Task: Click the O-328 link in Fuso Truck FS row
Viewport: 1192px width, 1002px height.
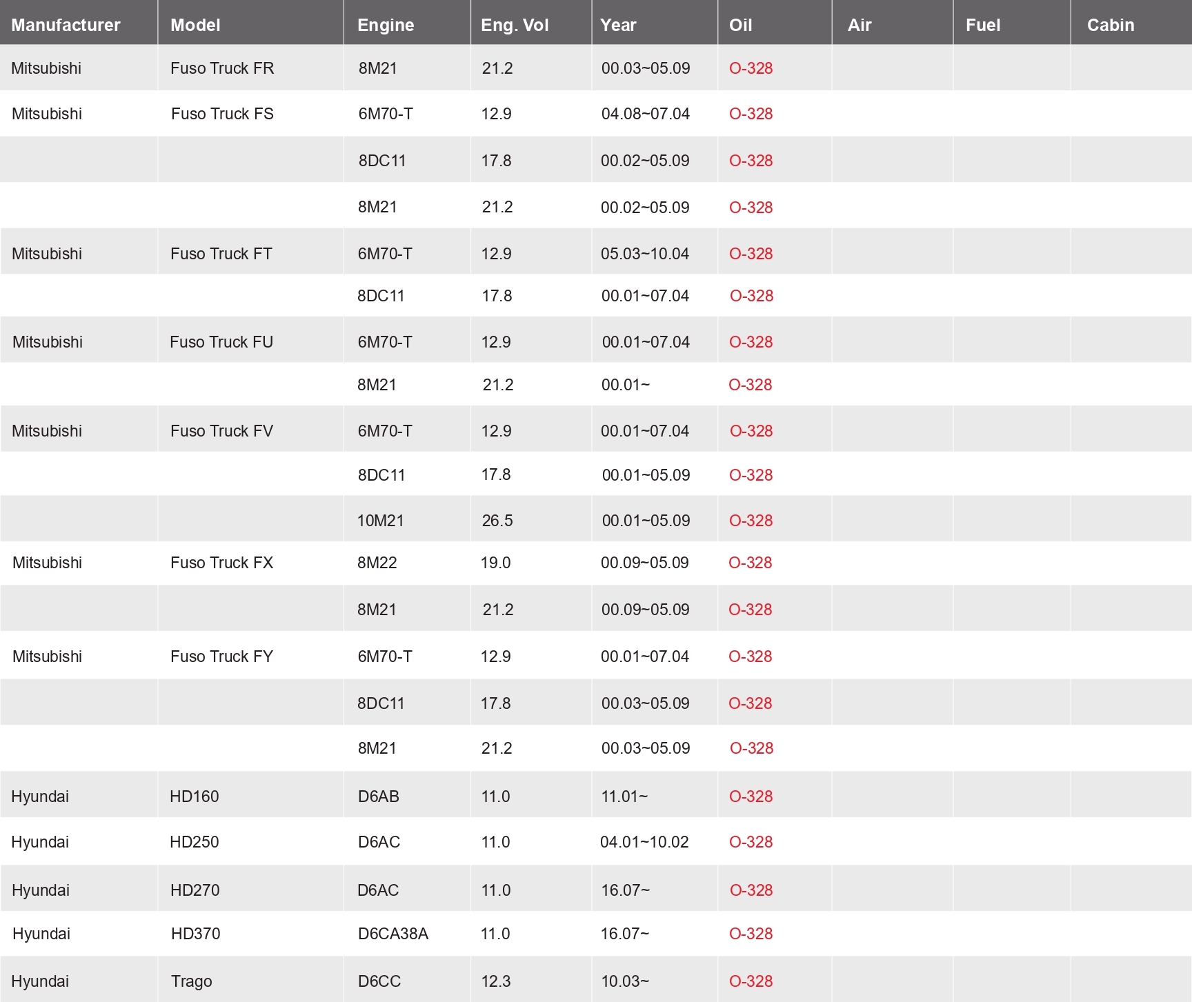Action: 751,114
